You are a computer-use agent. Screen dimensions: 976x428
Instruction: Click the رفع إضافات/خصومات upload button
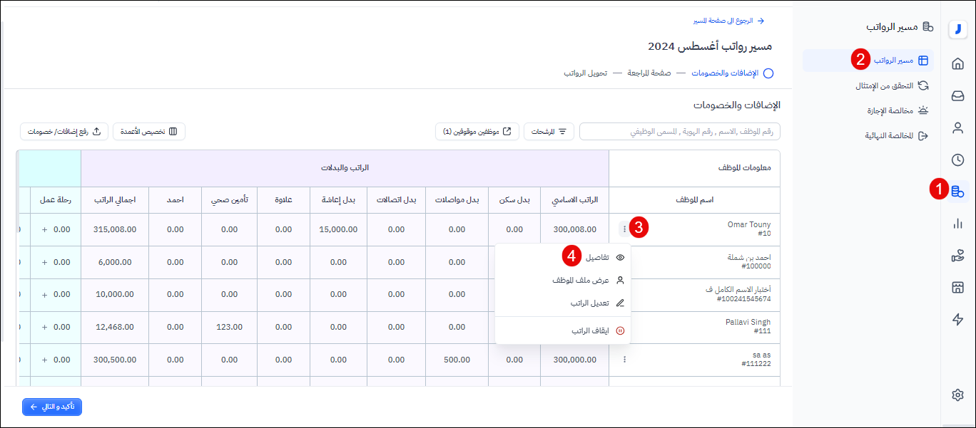[x=64, y=132]
